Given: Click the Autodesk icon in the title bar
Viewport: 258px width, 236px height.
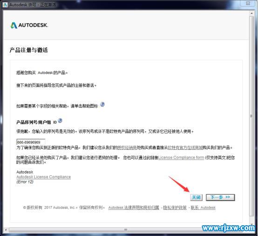Looking at the screenshot, I should point(5,5).
